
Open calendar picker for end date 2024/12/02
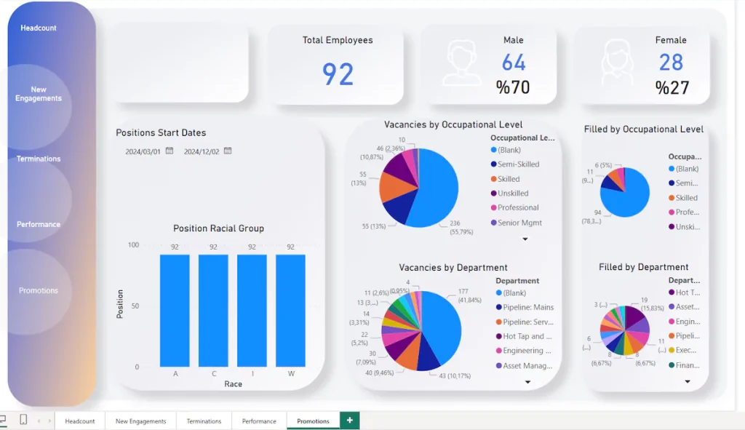click(x=228, y=151)
